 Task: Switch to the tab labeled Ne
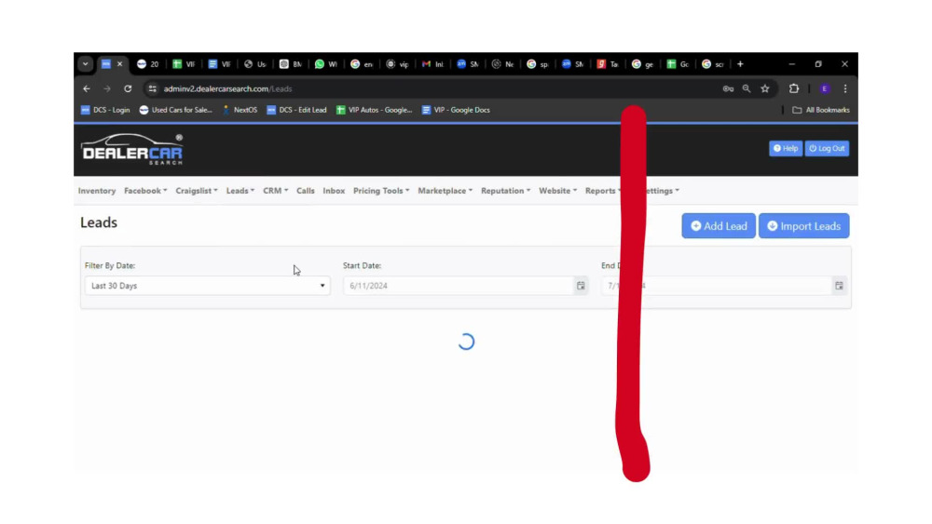(503, 64)
